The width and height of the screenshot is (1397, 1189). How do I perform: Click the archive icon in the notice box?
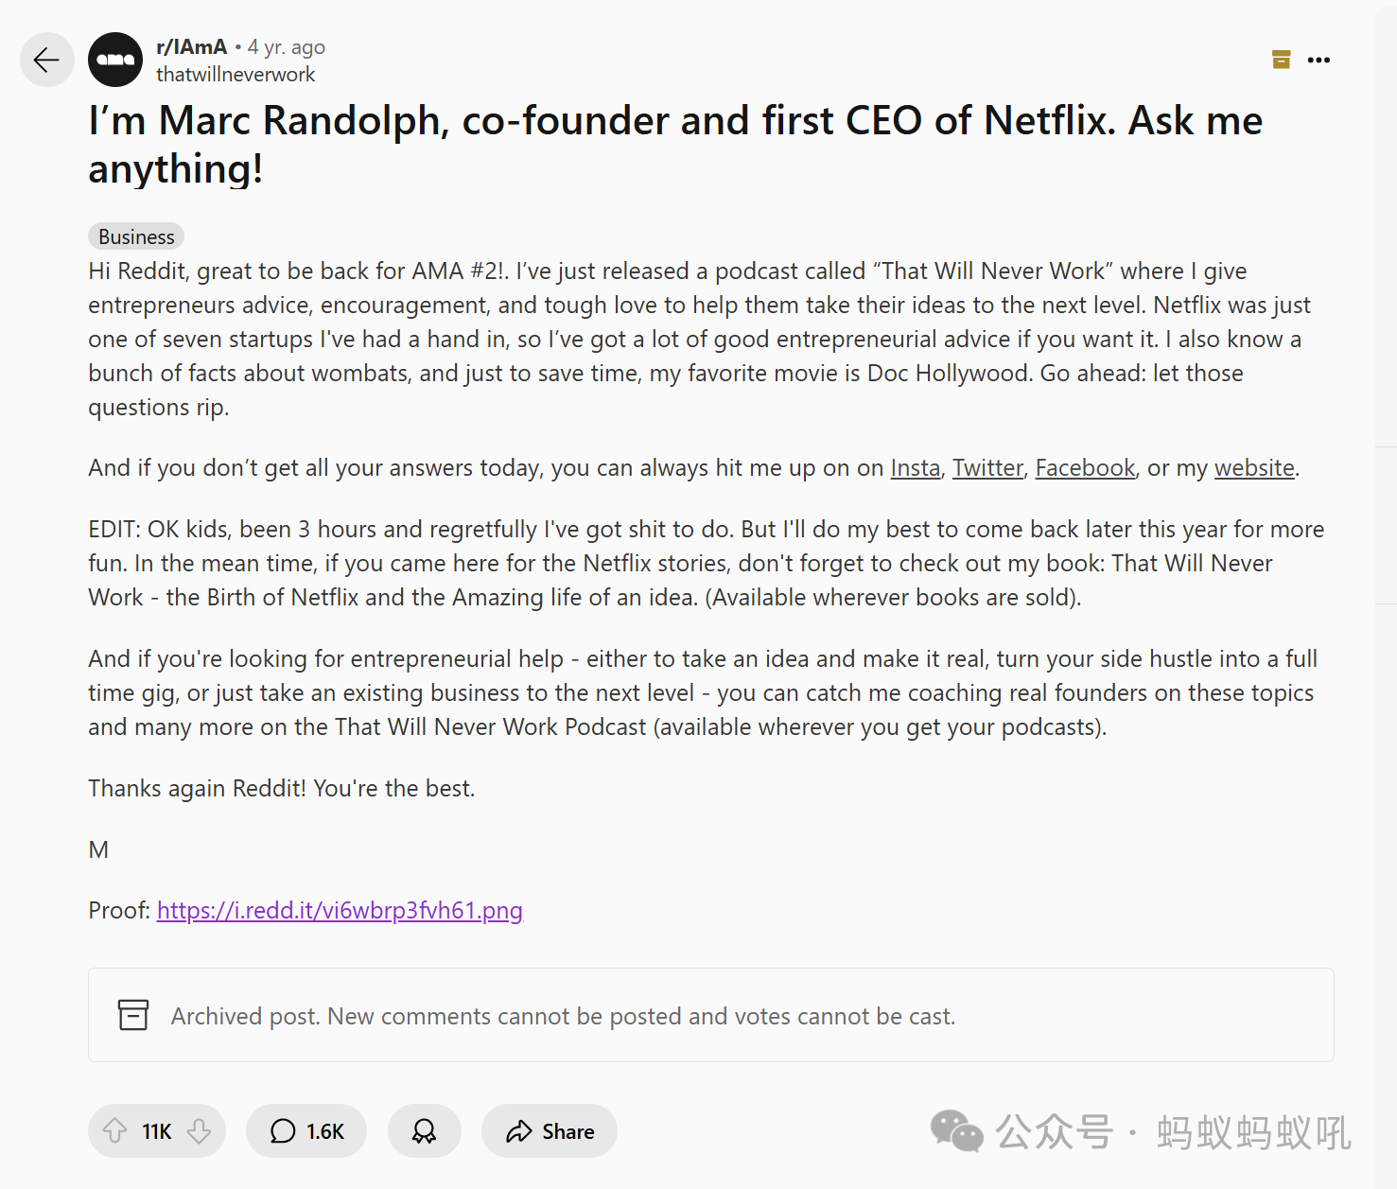pos(133,1015)
